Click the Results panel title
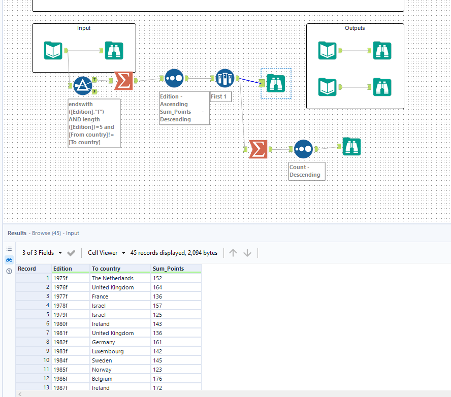Viewport: 451px width, 397px height. point(17,233)
